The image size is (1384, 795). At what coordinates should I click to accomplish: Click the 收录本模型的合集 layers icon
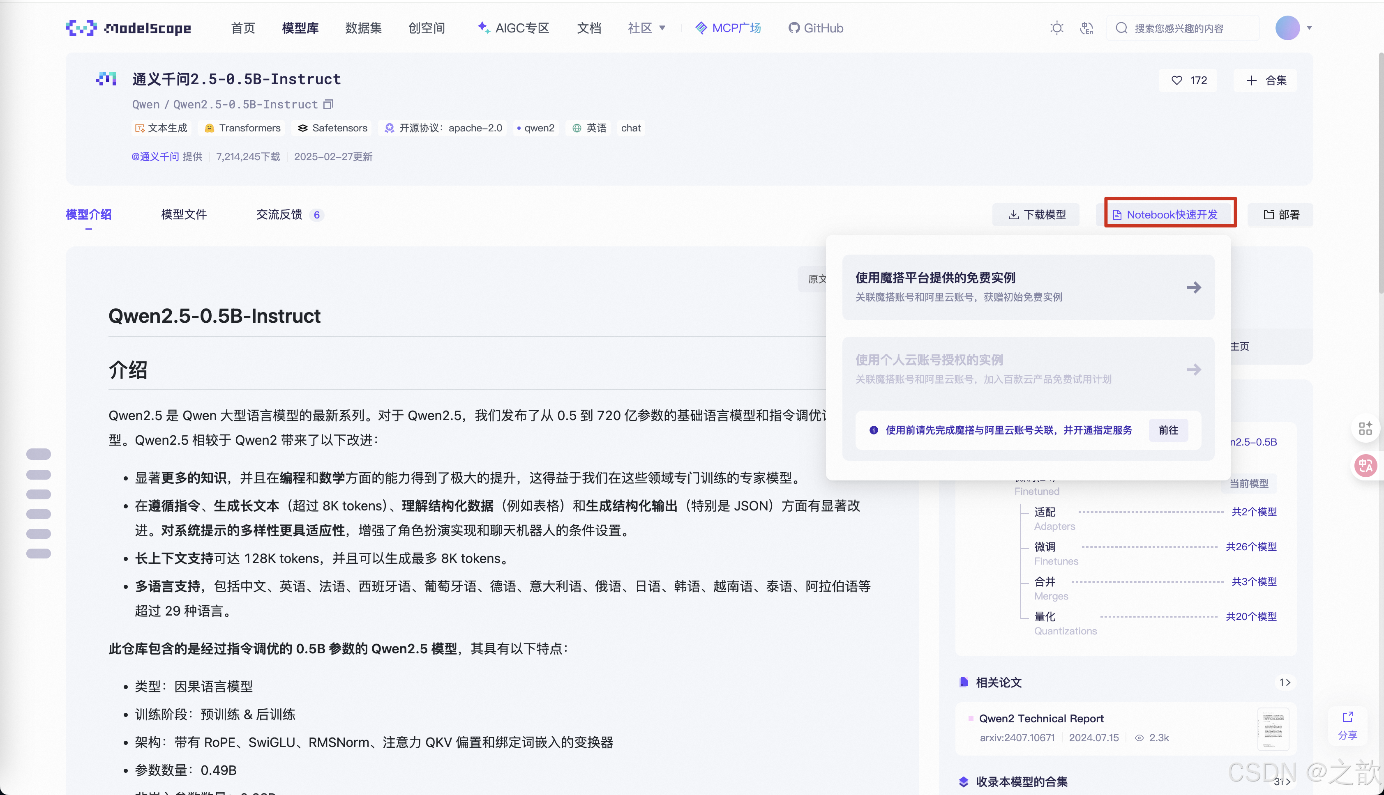pos(964,781)
